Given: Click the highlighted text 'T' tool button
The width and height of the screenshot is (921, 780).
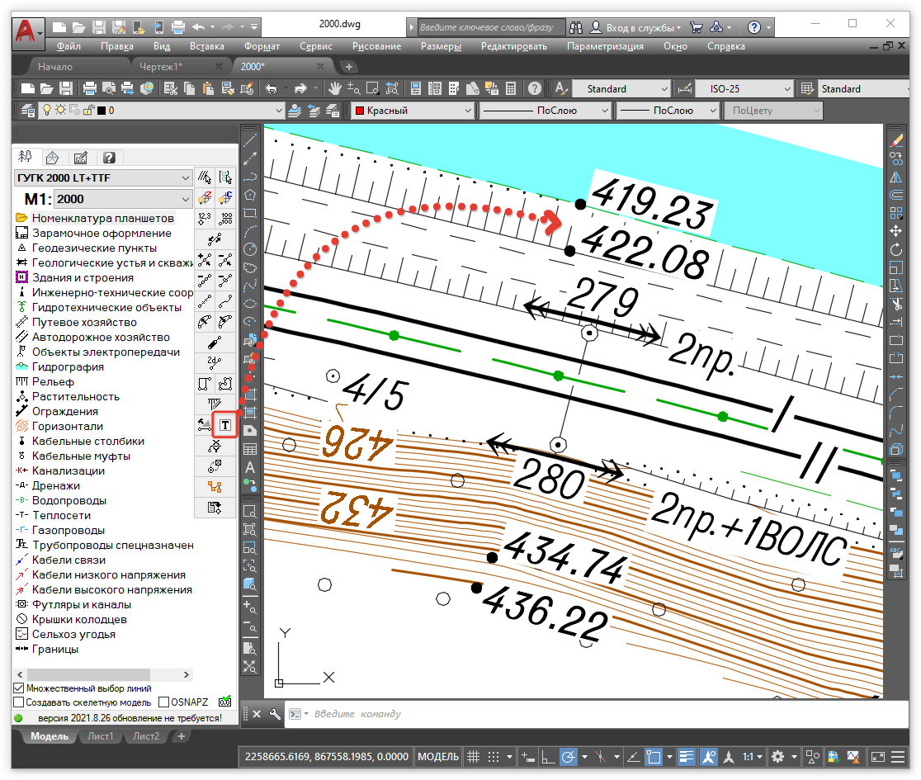Looking at the screenshot, I should point(224,425).
